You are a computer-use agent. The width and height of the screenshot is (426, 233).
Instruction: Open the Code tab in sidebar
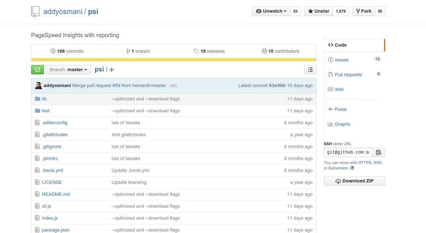click(x=354, y=45)
